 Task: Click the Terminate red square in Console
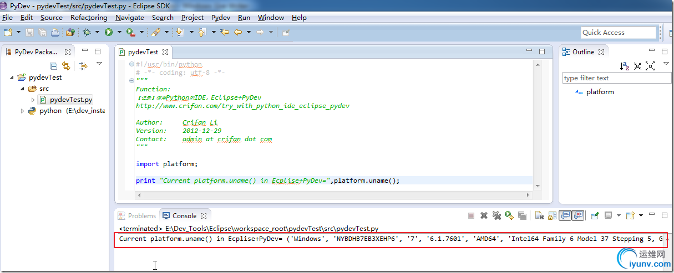point(471,215)
